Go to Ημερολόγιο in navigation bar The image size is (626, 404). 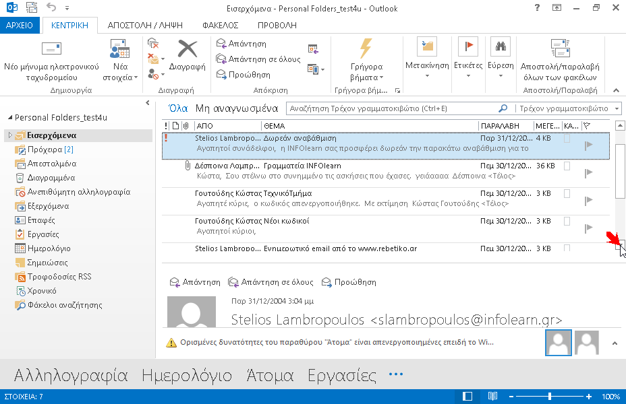pos(187,375)
